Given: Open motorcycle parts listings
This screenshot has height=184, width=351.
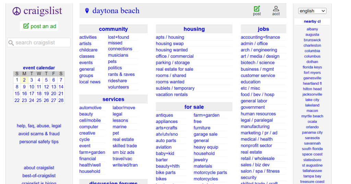Looking at the screenshot, I should click(x=210, y=173).
